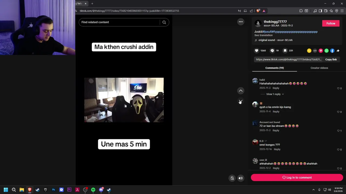Open more share options arrow
The width and height of the screenshot is (346, 194).
tap(338, 51)
